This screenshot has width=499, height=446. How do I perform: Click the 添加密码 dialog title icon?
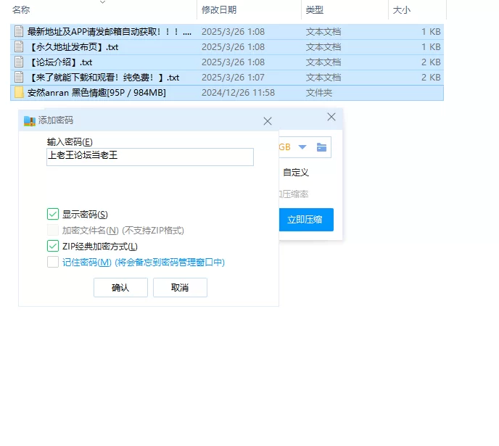coord(30,120)
